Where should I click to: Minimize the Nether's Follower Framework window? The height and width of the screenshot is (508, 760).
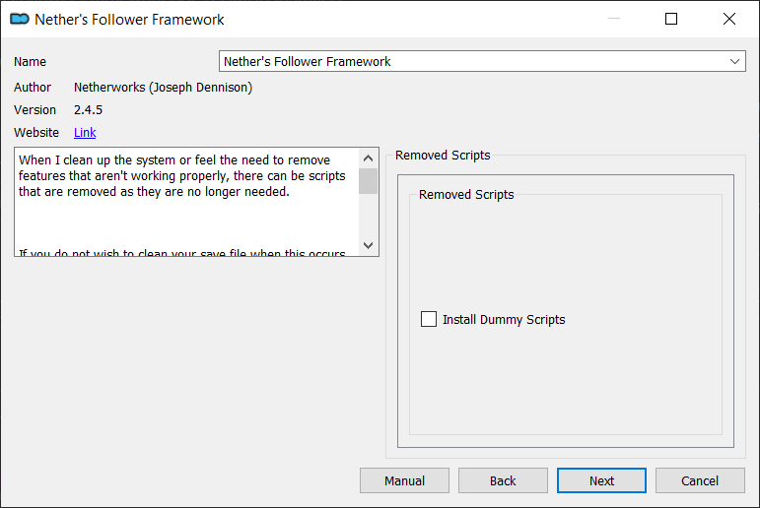[x=614, y=19]
